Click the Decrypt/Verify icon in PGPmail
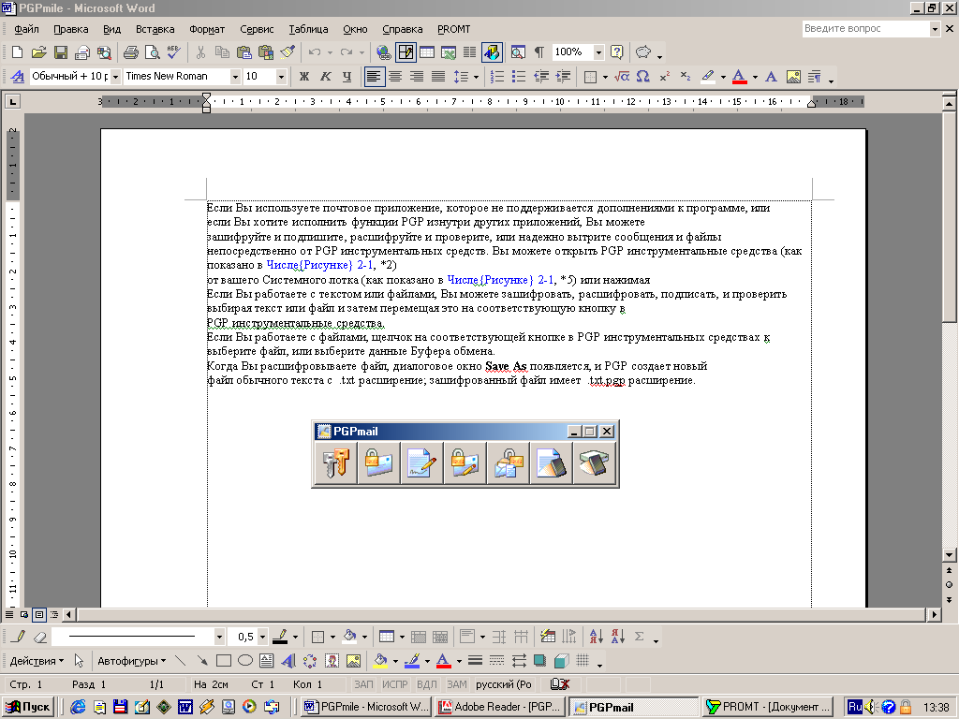This screenshot has height=719, width=959. click(508, 464)
